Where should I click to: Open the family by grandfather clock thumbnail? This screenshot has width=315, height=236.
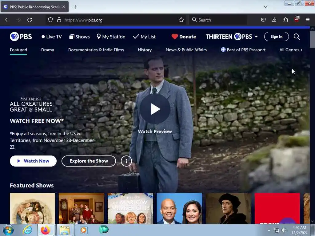(81, 208)
